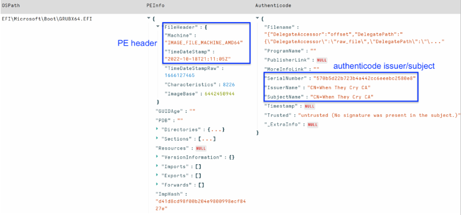Viewport: 461px width, 215px height.
Task: Select the Resources NULL value
Action: [x=201, y=148]
